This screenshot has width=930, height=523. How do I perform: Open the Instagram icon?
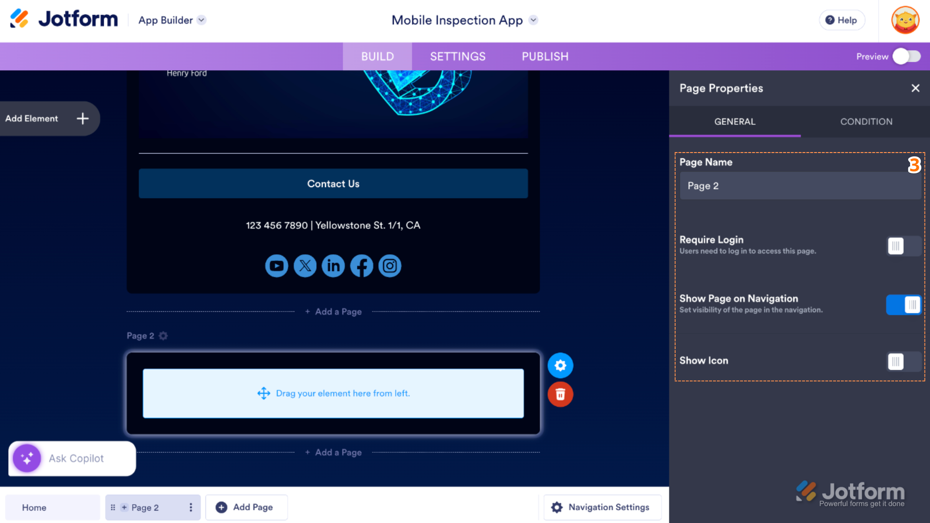[x=389, y=265]
